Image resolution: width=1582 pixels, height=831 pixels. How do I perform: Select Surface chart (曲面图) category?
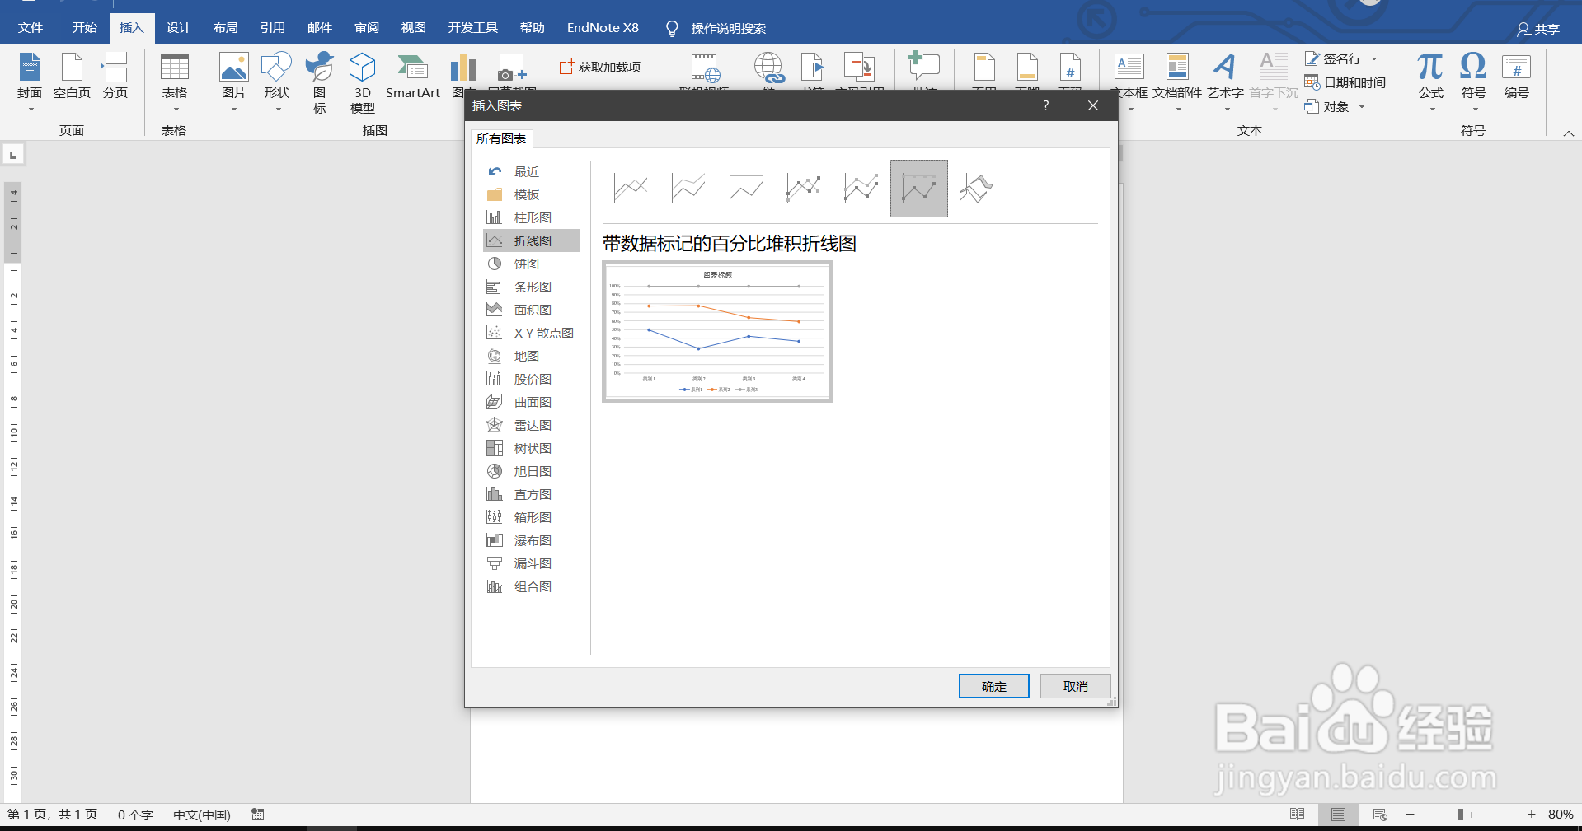(531, 402)
